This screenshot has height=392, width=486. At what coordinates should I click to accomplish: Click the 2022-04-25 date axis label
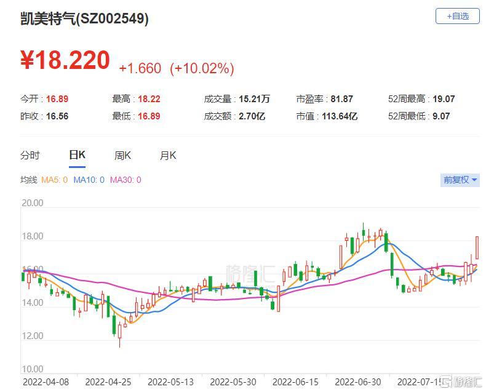[x=108, y=382]
